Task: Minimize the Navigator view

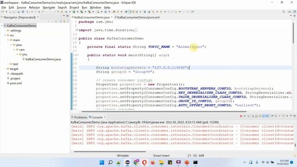Action: pos(64,16)
